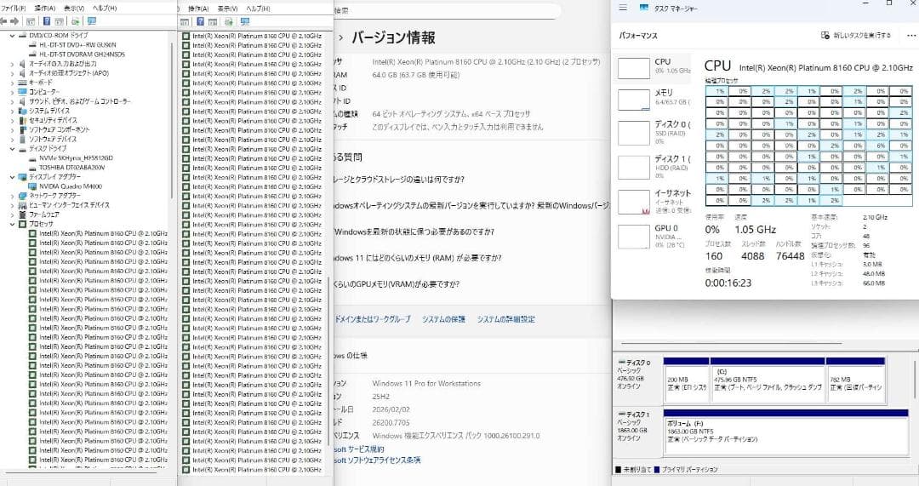Open the サービス規約 link
Screen dimensions: 919x486
point(359,449)
